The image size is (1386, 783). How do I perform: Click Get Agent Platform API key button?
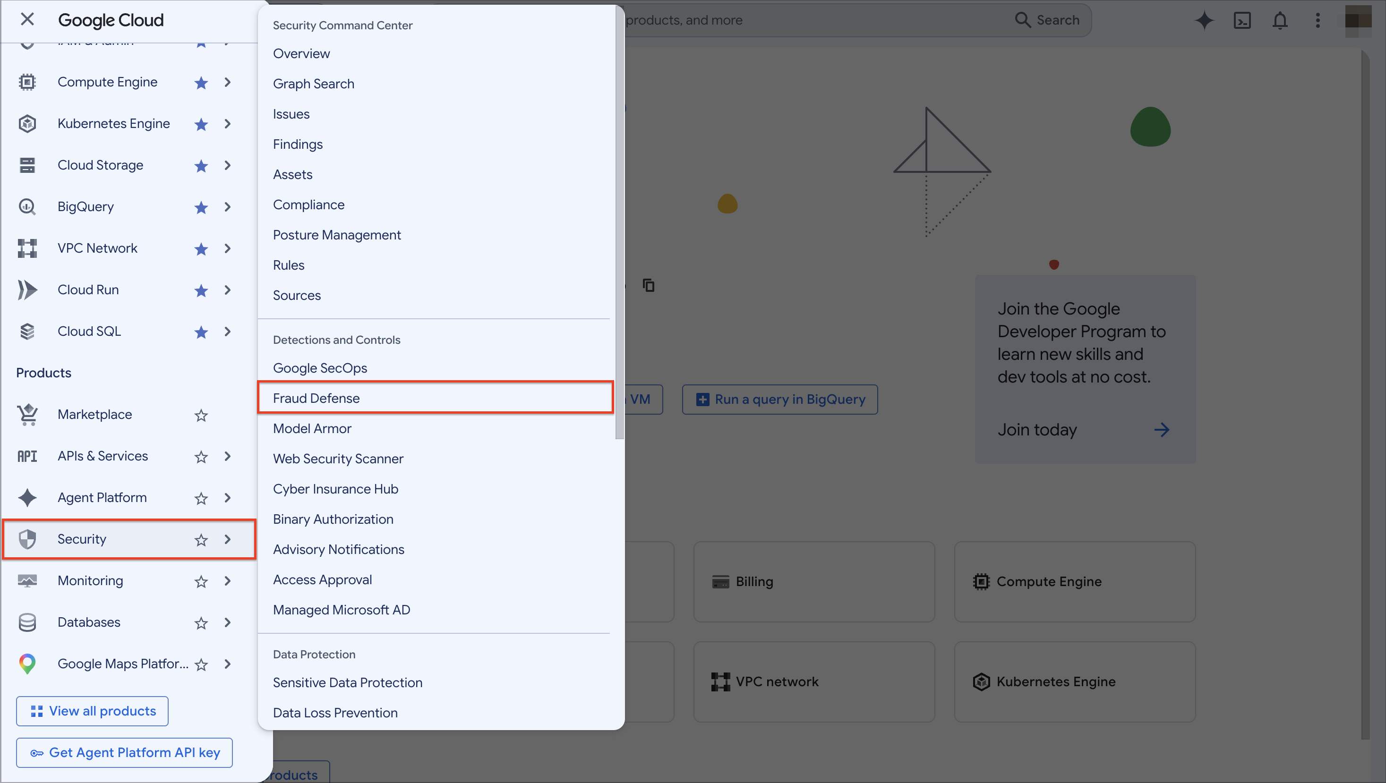click(124, 752)
